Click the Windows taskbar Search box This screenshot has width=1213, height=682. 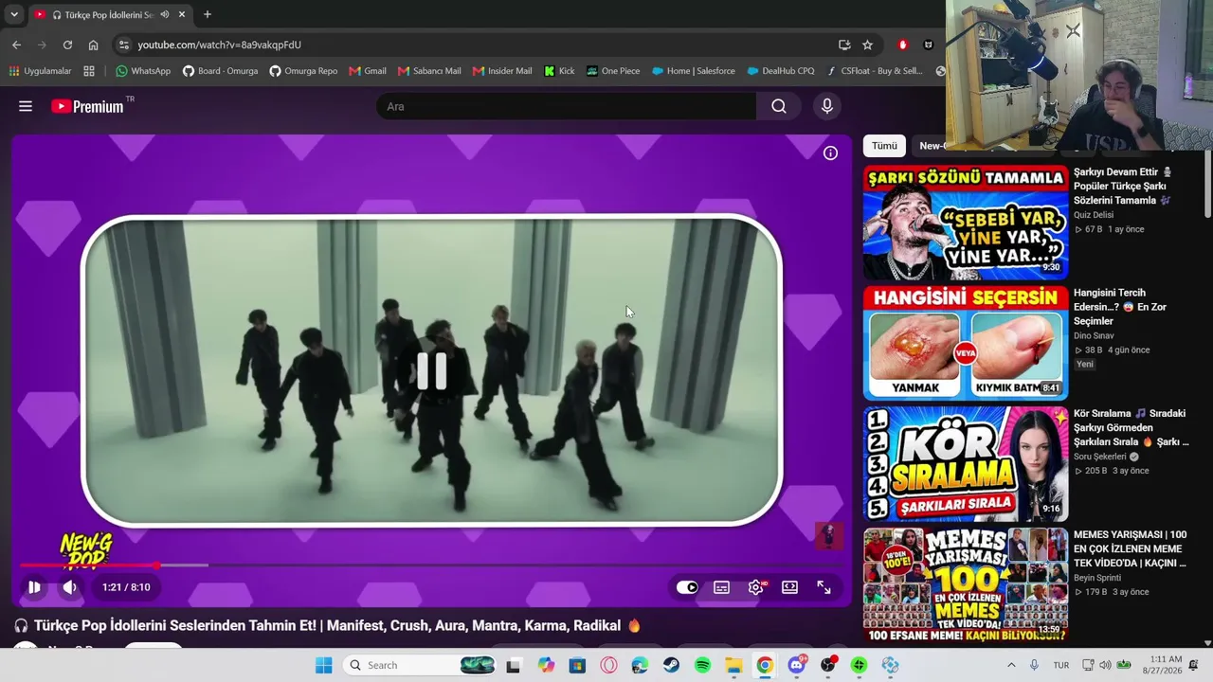pyautogui.click(x=418, y=665)
